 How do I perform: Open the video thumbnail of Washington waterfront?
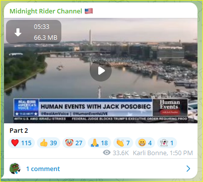pos(101,71)
